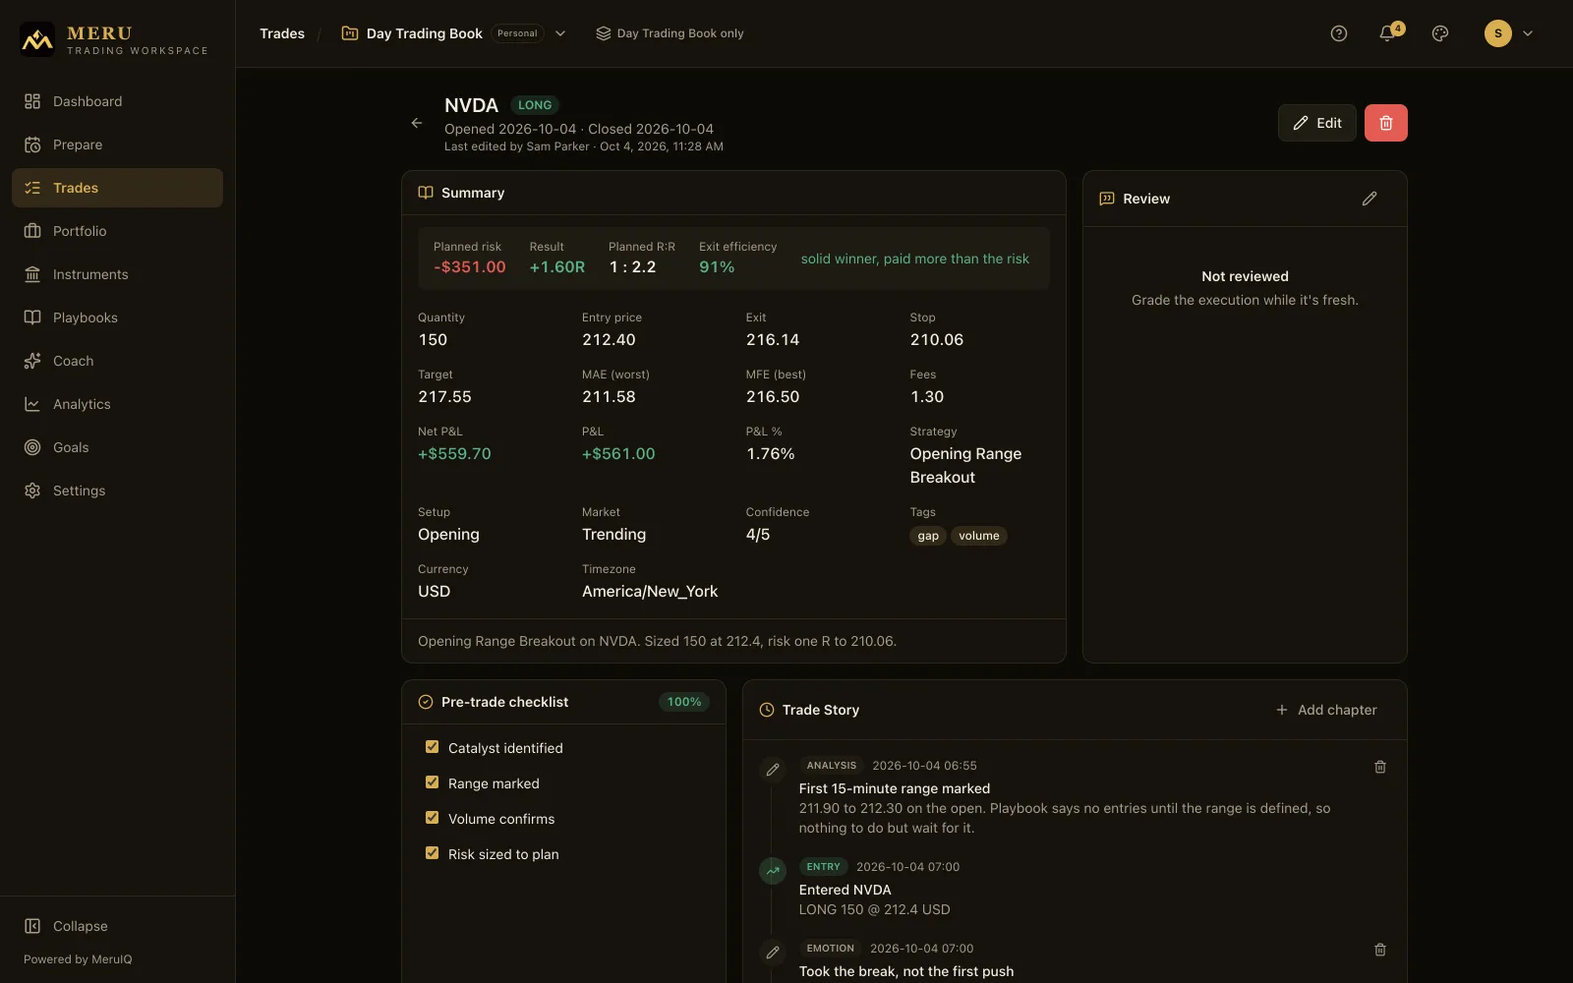Open Playbooks section

[117, 318]
